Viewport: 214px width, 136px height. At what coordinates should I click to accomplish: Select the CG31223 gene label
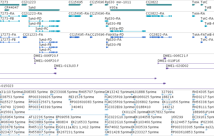click(29, 2)
